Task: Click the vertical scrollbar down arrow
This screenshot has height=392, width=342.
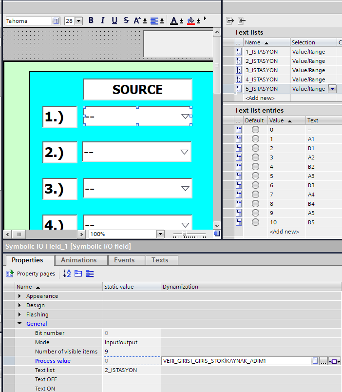Action: tap(217, 226)
